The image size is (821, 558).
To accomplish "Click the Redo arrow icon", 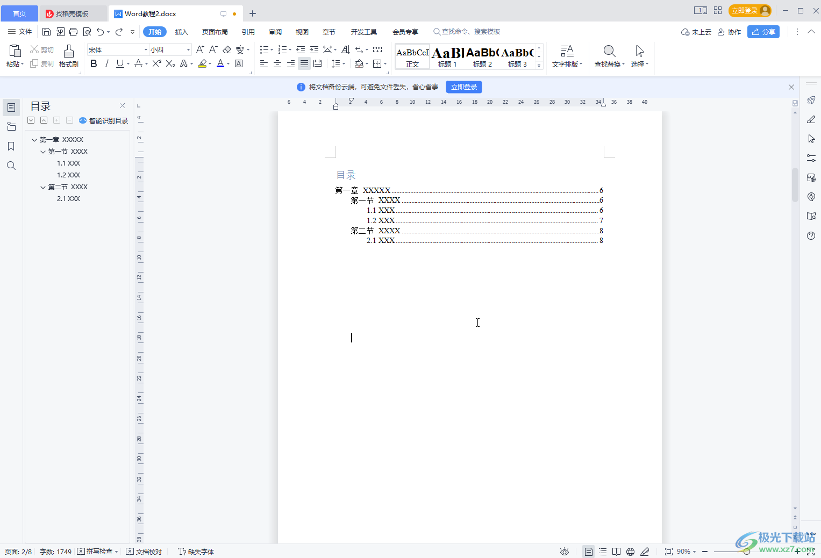I will (x=119, y=32).
